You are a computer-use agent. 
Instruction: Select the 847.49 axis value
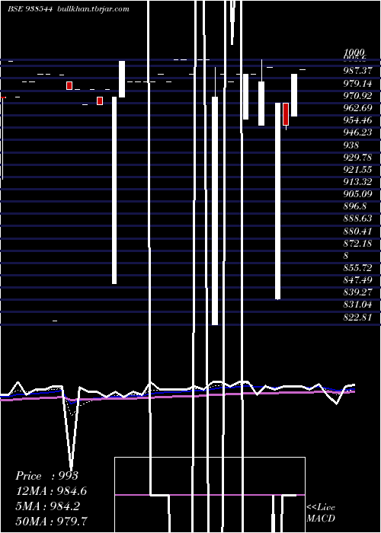click(357, 280)
